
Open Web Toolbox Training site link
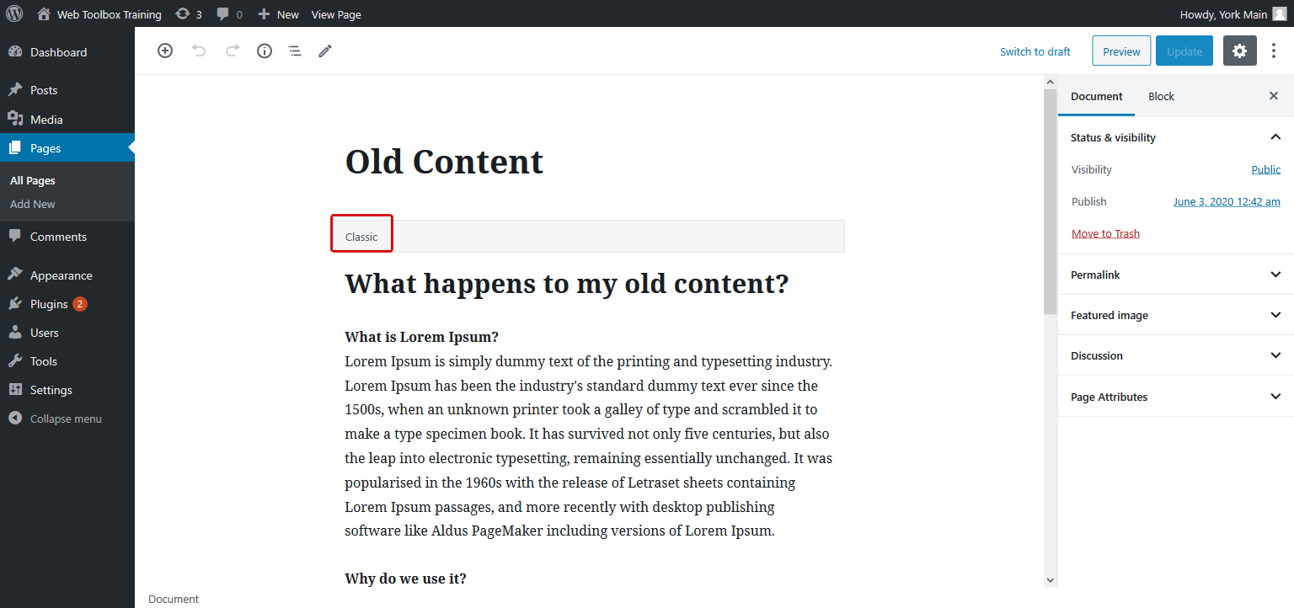(99, 14)
